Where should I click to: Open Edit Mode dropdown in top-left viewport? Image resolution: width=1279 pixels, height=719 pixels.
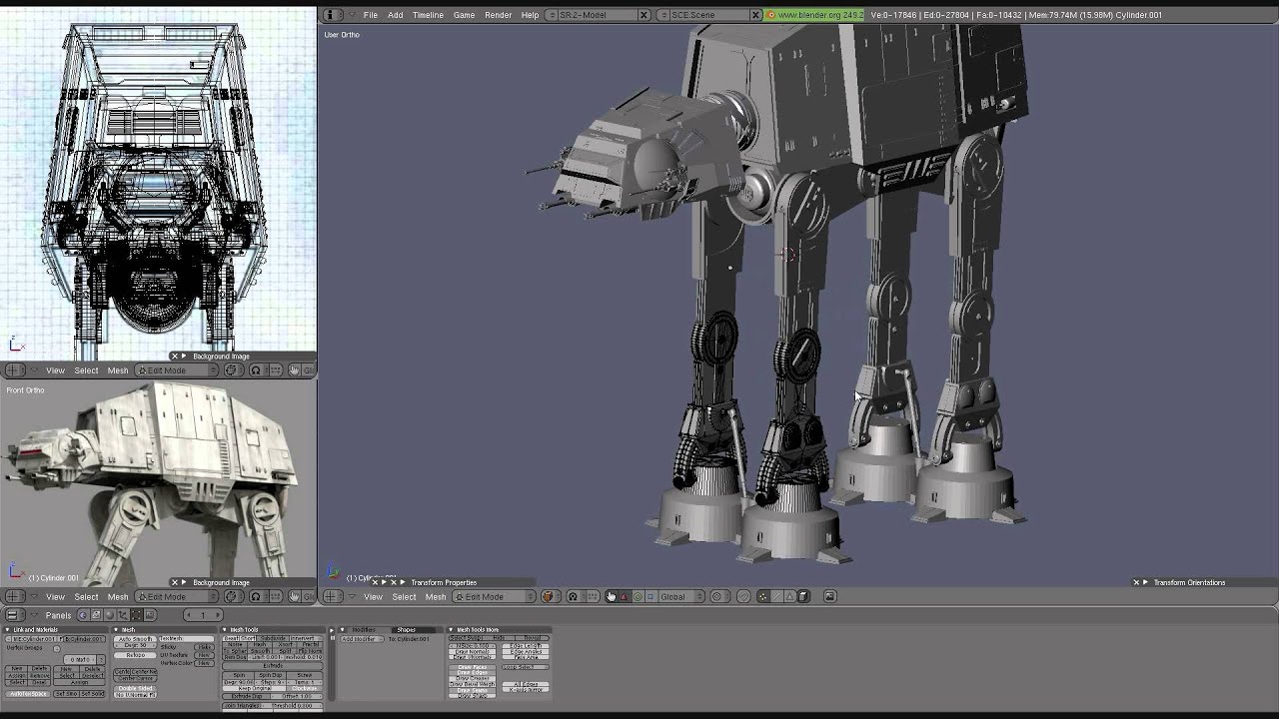(176, 370)
